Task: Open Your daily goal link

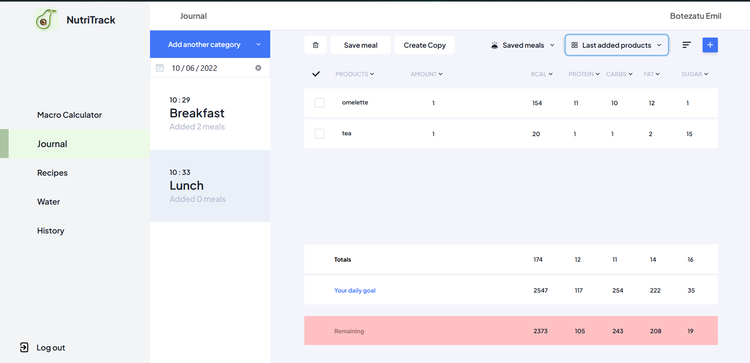Action: tap(354, 290)
